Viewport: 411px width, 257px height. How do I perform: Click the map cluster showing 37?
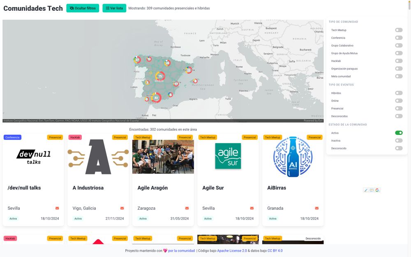(x=137, y=60)
